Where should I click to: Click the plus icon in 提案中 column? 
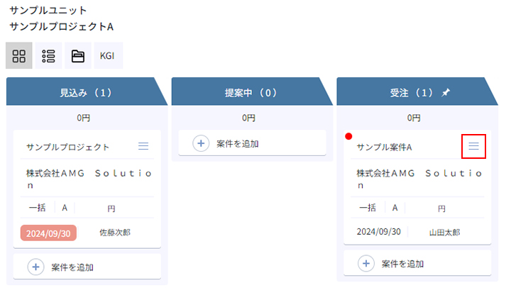pyautogui.click(x=201, y=143)
